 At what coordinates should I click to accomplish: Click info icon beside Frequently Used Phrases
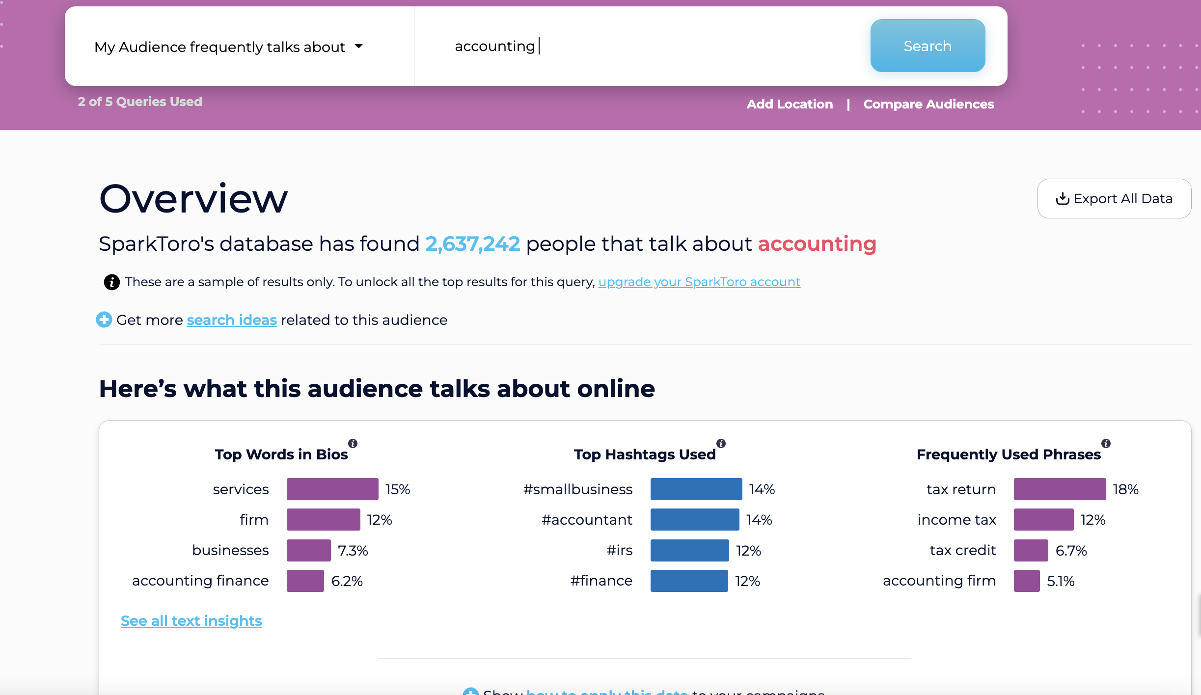point(1106,443)
